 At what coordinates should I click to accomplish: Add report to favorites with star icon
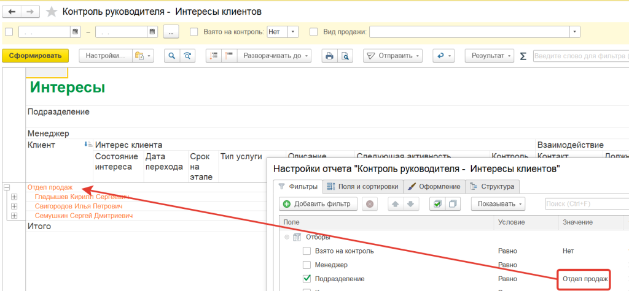pos(52,12)
